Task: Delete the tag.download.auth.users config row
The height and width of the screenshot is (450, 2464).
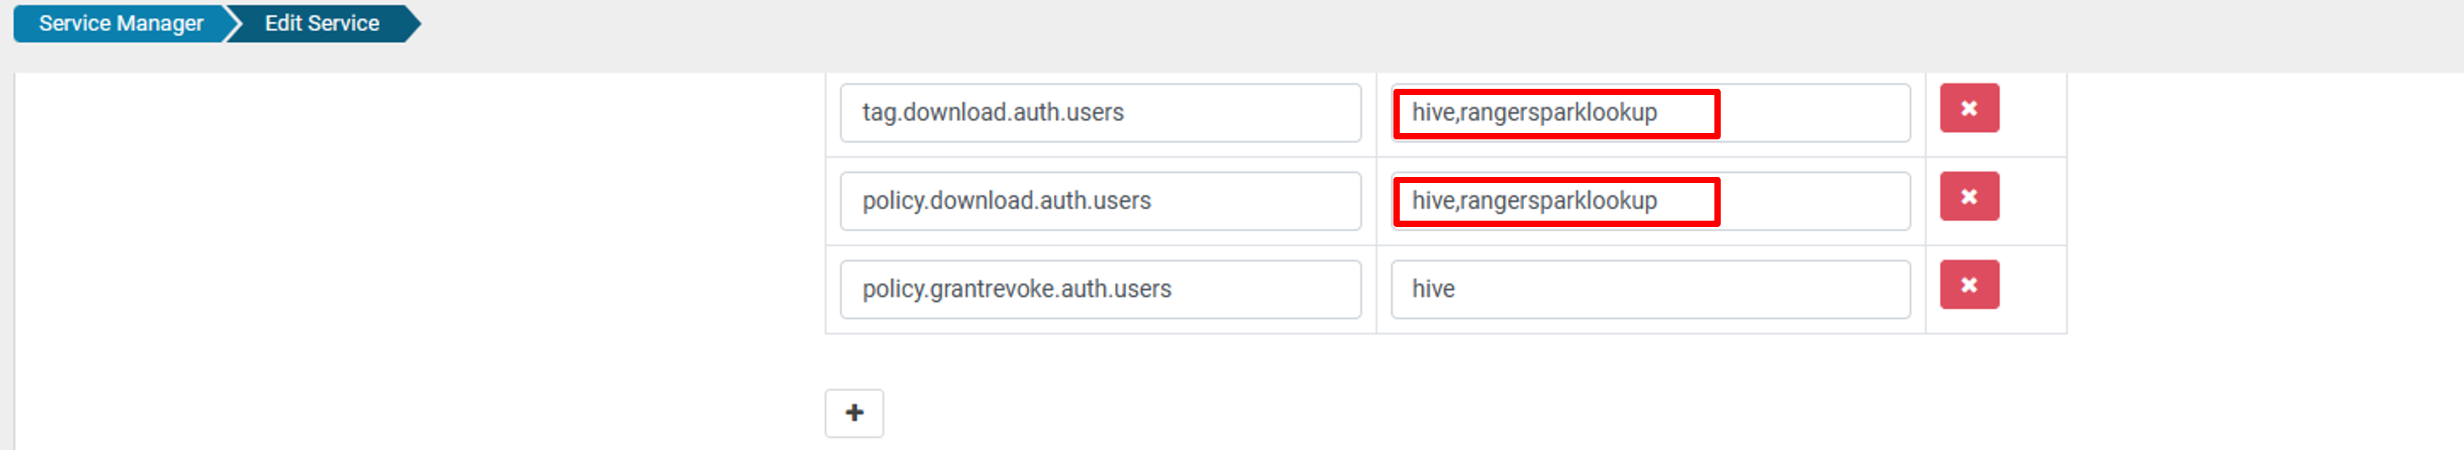Action: (1970, 108)
